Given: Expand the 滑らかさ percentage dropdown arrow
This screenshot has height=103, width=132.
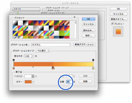Looking at the screenshot, I should [x=33, y=56].
